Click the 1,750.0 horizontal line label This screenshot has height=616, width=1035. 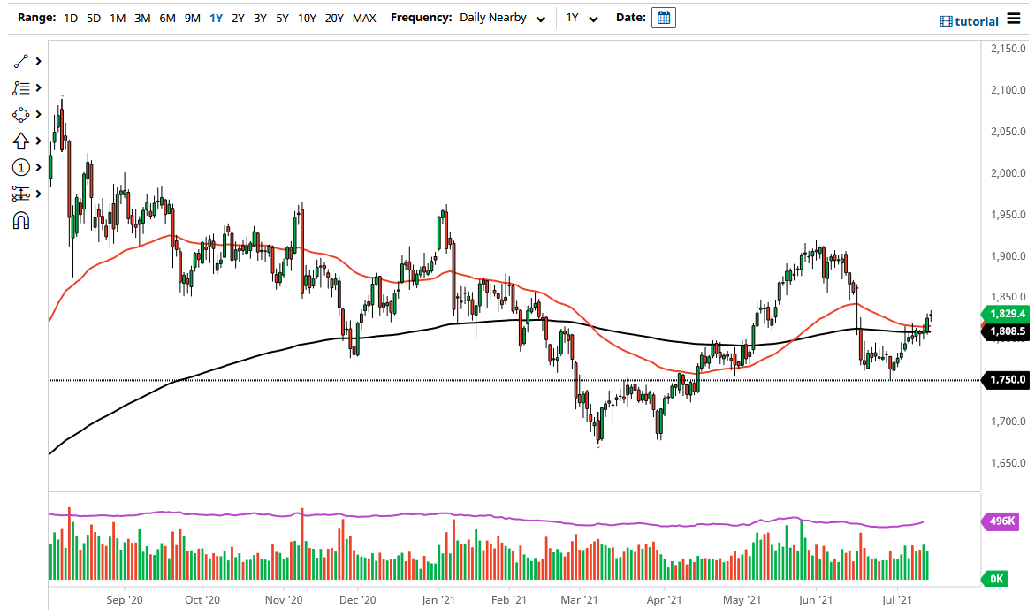click(1006, 380)
